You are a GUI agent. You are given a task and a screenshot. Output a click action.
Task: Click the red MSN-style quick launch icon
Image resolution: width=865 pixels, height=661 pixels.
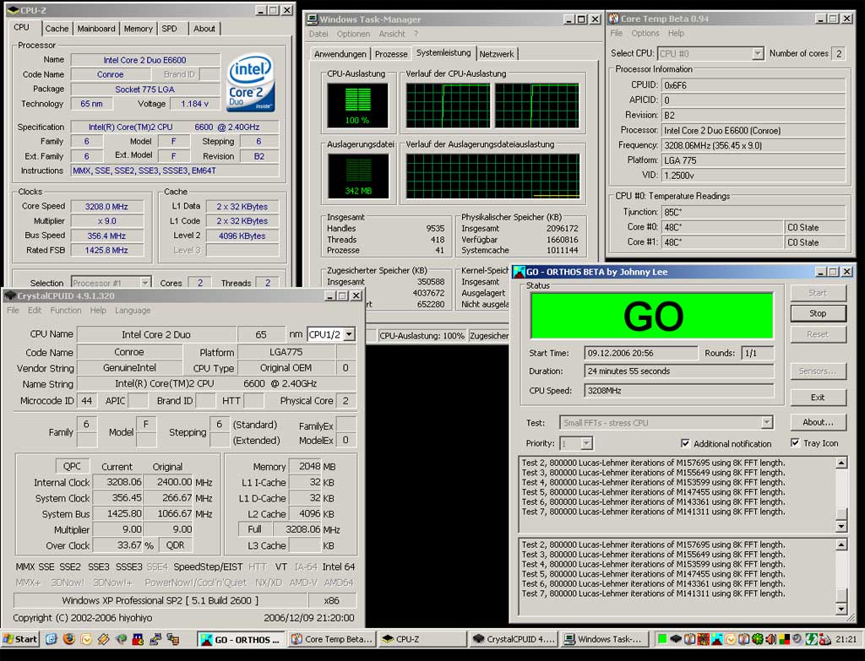pyautogui.click(x=138, y=640)
